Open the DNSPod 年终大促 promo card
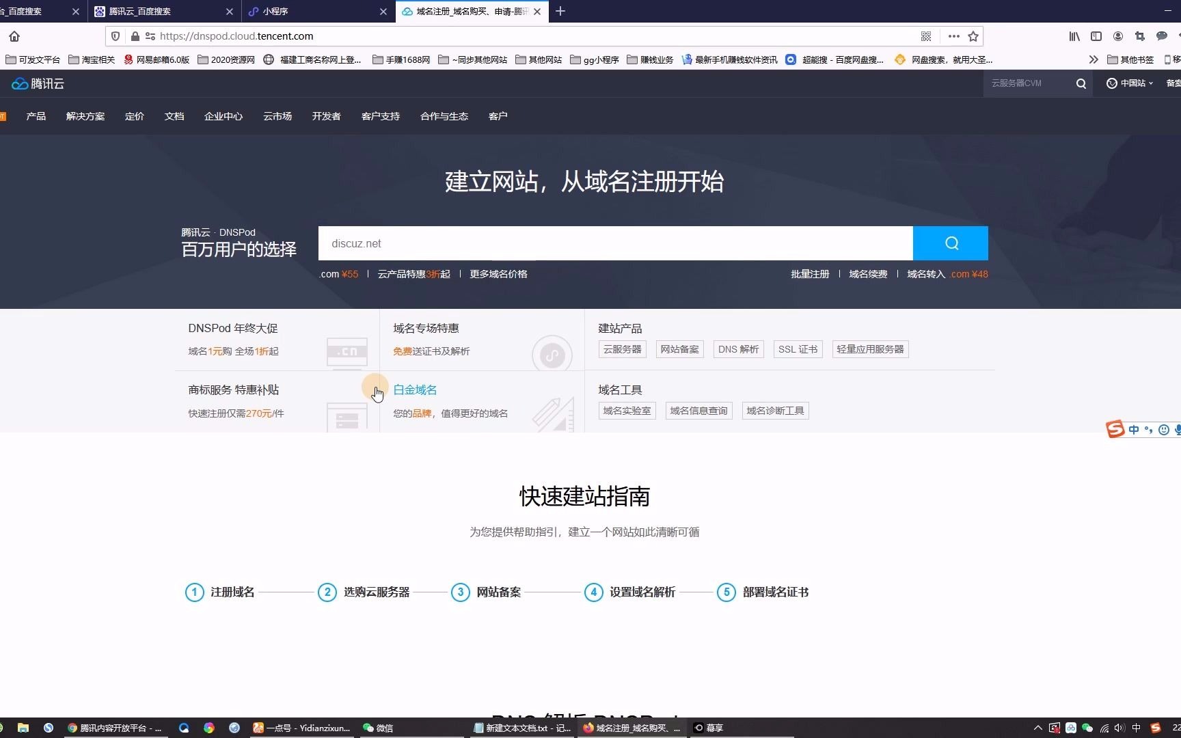This screenshot has width=1181, height=738. pos(277,340)
